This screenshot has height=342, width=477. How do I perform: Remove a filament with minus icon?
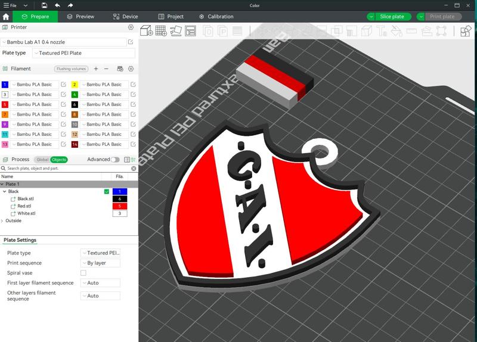(x=106, y=69)
